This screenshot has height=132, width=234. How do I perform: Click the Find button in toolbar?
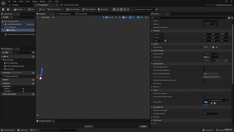(x=42, y=10)
